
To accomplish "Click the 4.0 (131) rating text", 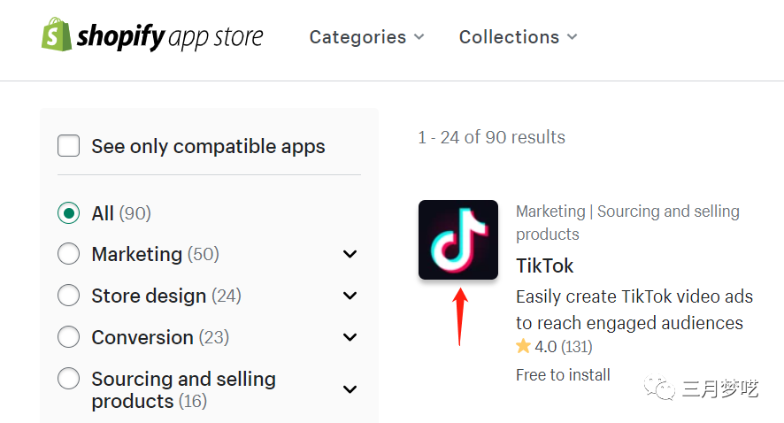I will click(564, 346).
